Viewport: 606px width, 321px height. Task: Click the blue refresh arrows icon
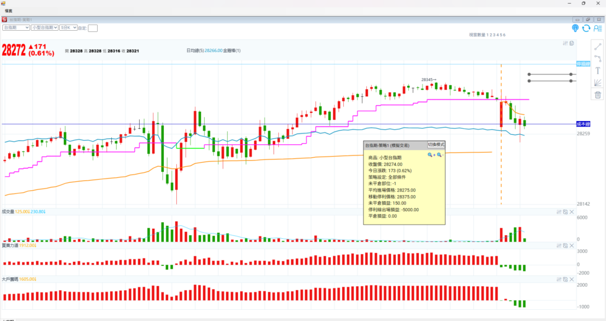586,28
